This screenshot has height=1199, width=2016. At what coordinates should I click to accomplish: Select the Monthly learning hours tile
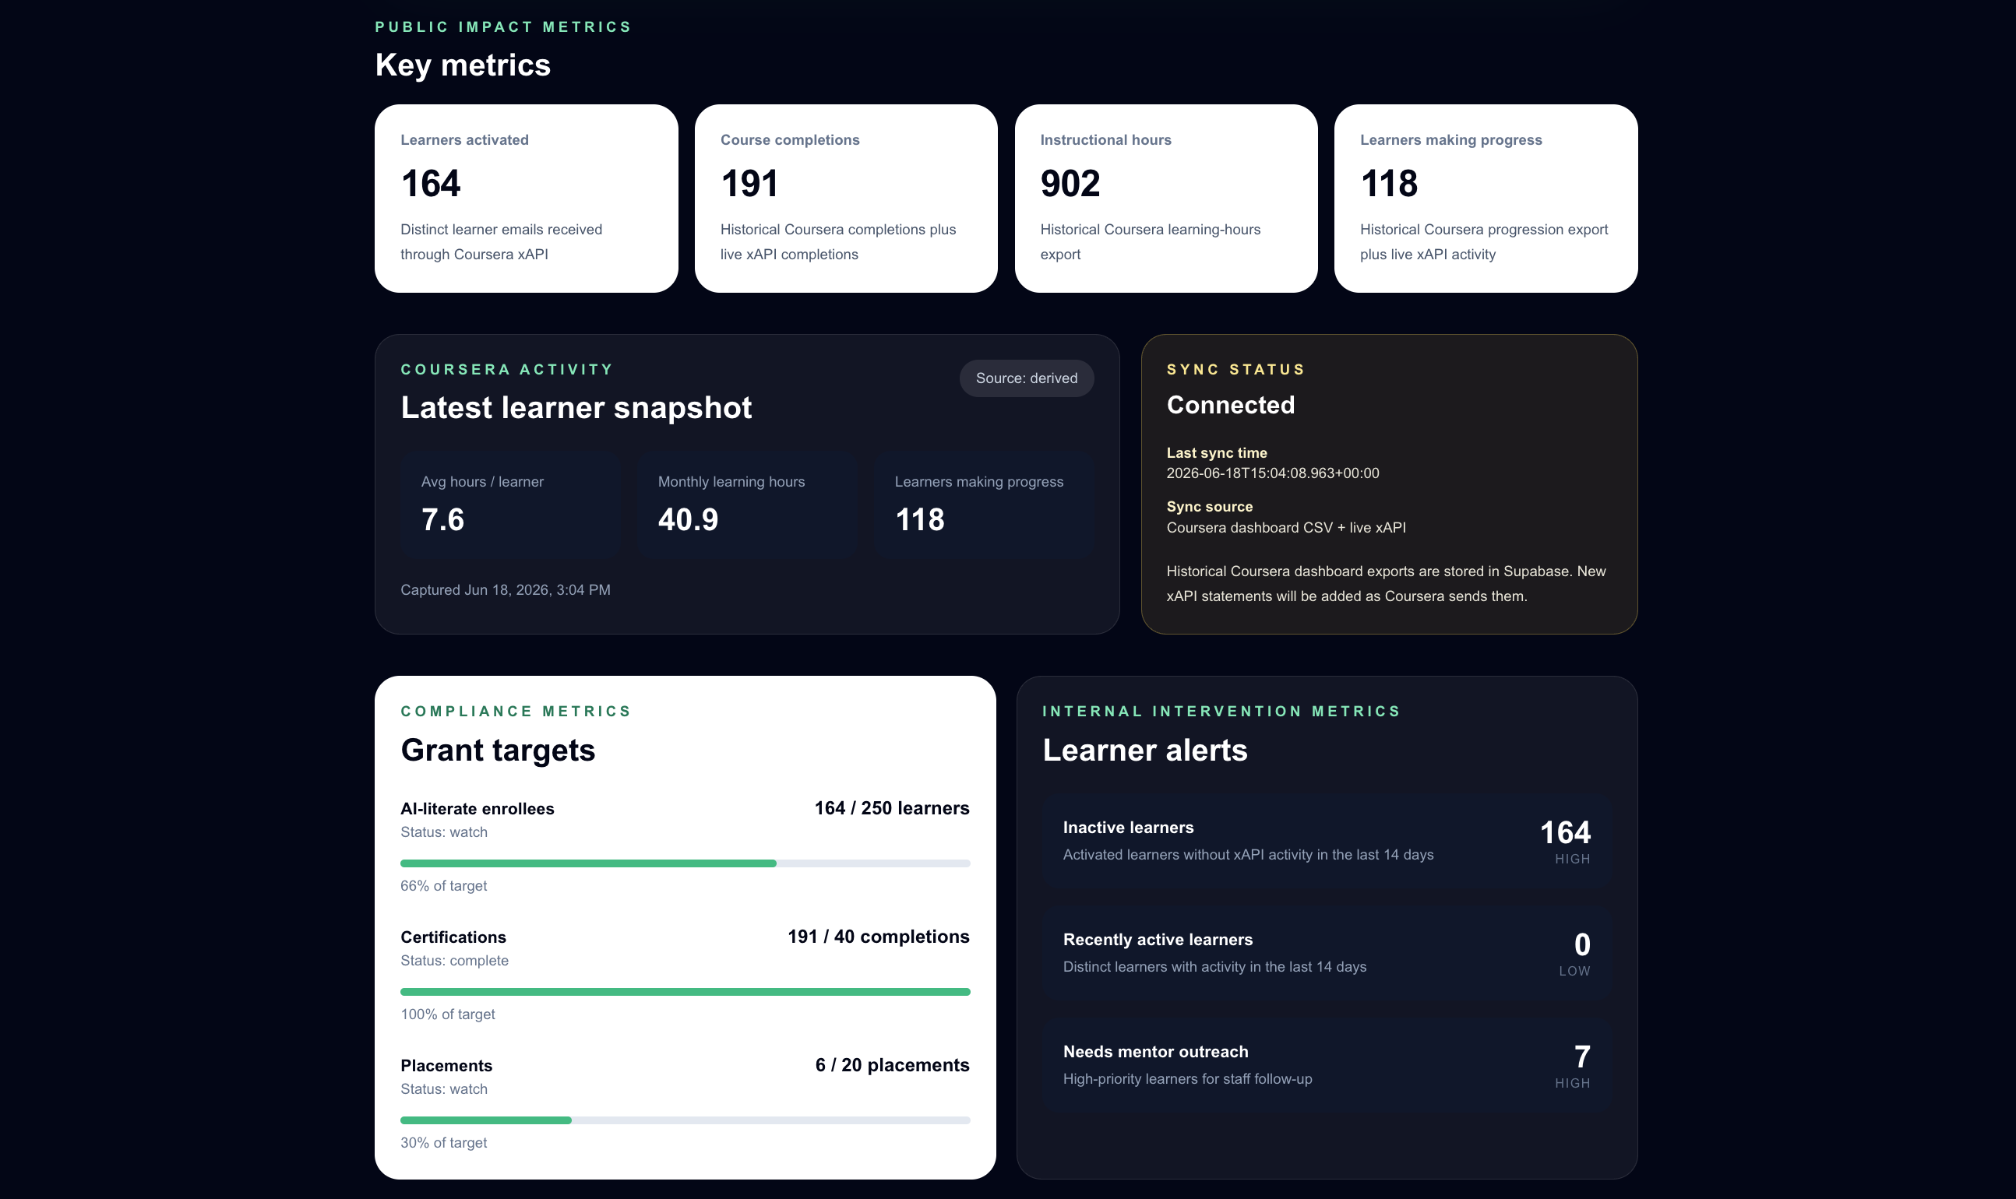click(748, 506)
